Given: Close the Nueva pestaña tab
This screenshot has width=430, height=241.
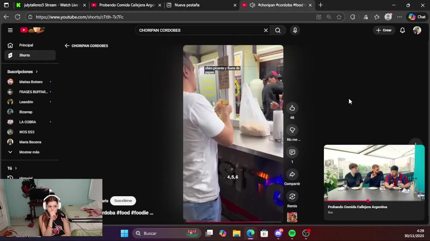Looking at the screenshot, I should click(x=235, y=5).
